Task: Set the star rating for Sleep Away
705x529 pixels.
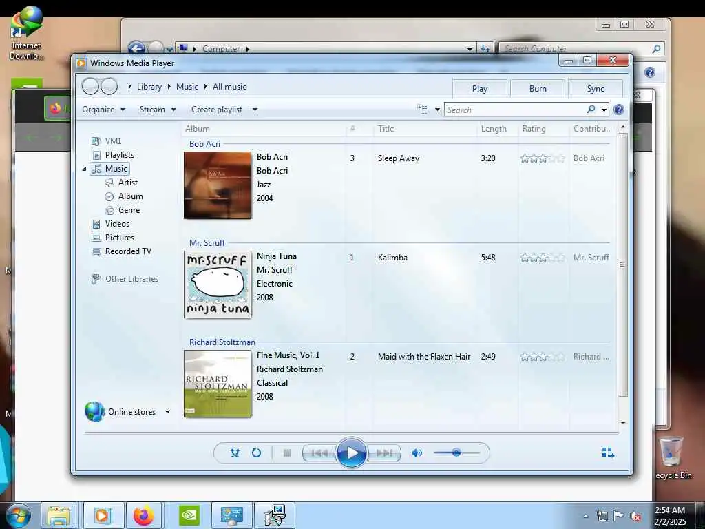Action: 543,158
